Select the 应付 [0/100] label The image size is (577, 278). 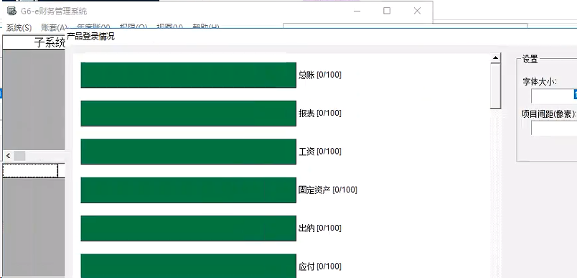pyautogui.click(x=320, y=267)
